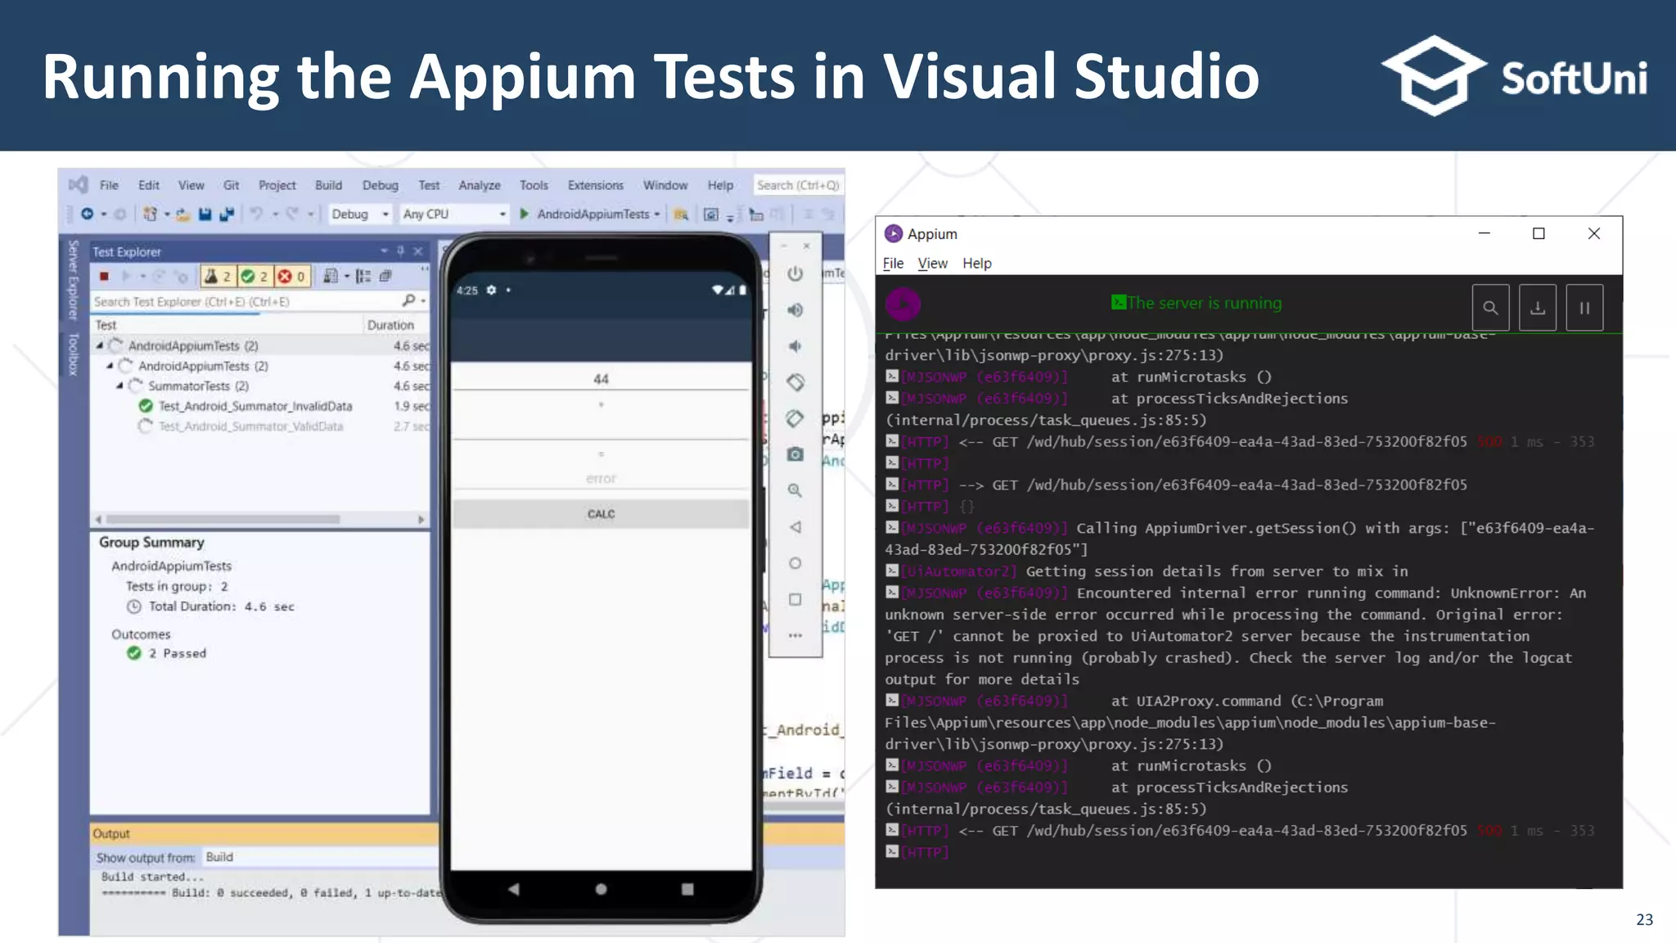Click the emulator volume down icon
Screen dimensions: 1676x943
click(795, 346)
